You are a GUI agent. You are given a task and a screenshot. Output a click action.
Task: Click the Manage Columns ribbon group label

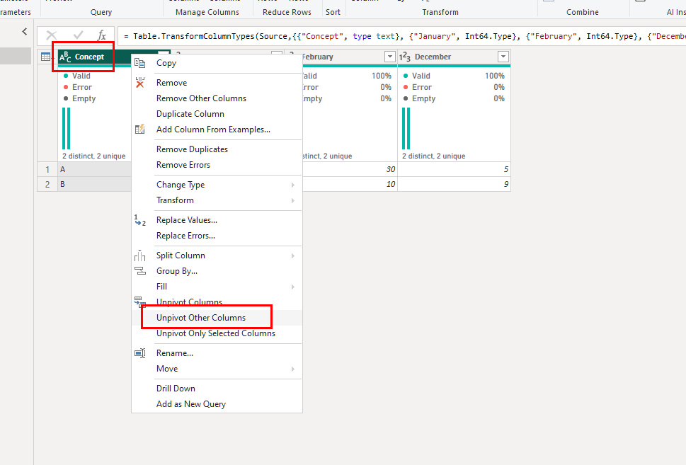pos(207,12)
